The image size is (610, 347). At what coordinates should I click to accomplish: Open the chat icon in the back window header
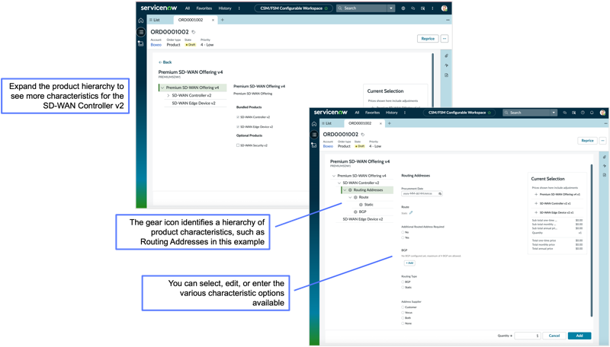tap(413, 8)
